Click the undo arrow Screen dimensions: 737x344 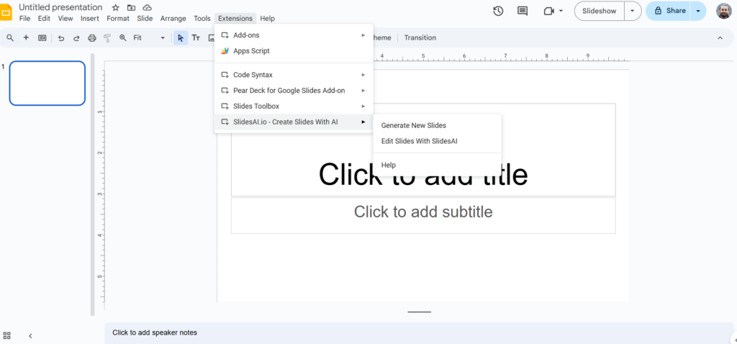click(60, 37)
